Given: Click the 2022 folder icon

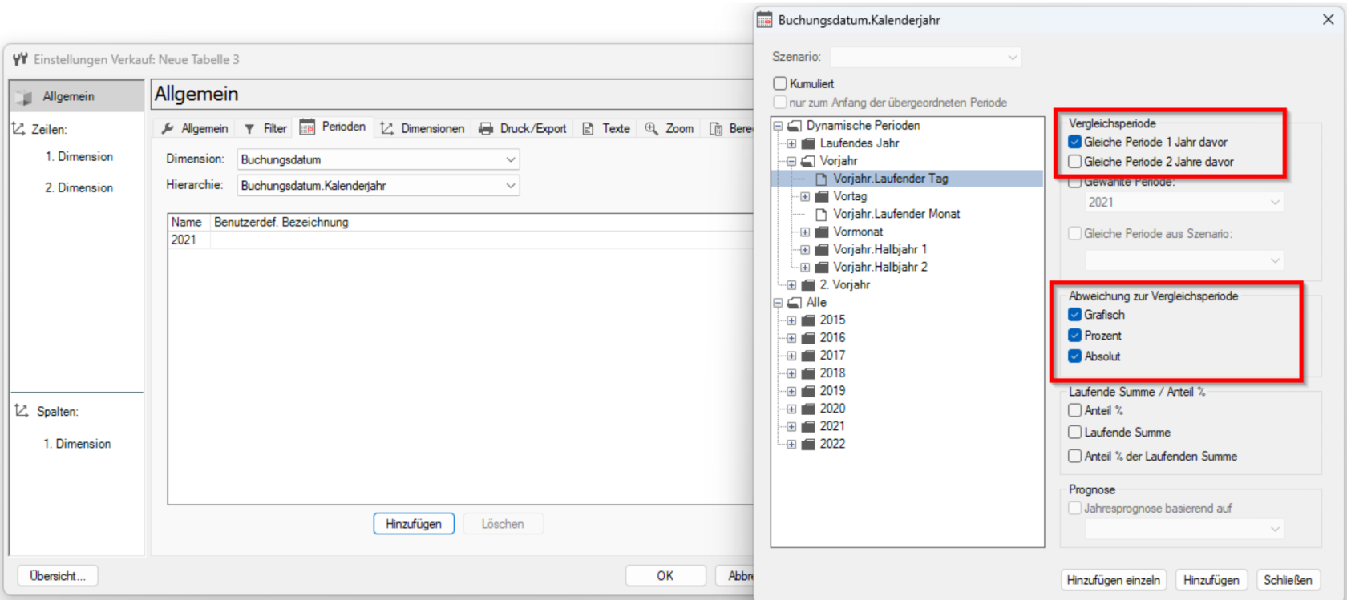Looking at the screenshot, I should (x=808, y=444).
